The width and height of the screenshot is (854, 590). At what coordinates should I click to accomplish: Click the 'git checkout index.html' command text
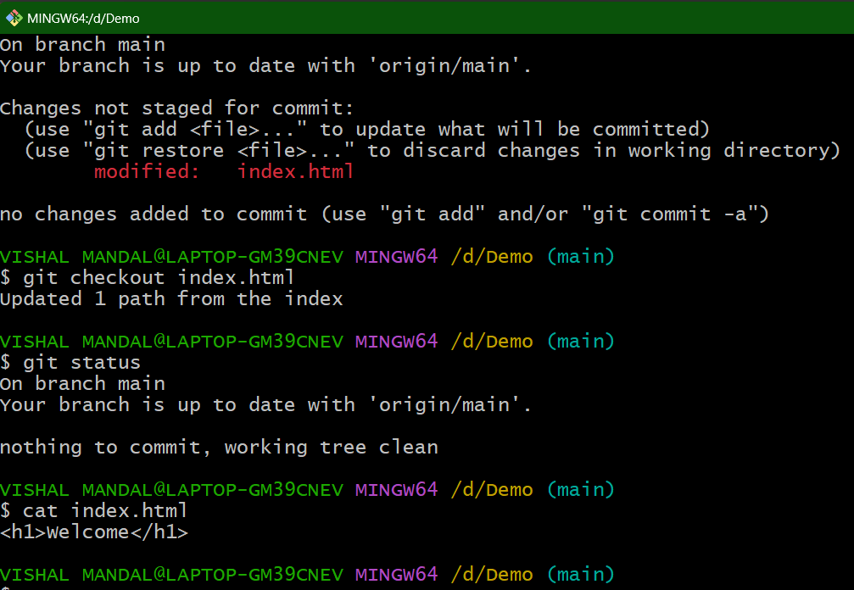coord(159,277)
